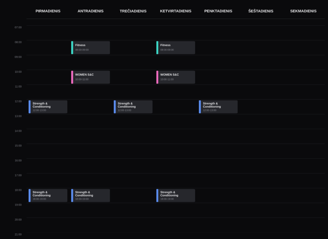
Task: Open Monday 18:00 Strength & Conditioning
Action: (x=48, y=195)
